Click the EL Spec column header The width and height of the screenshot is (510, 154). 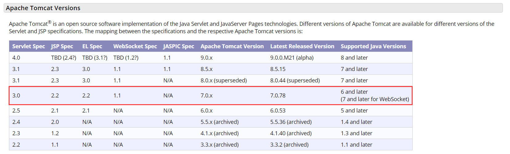point(92,46)
